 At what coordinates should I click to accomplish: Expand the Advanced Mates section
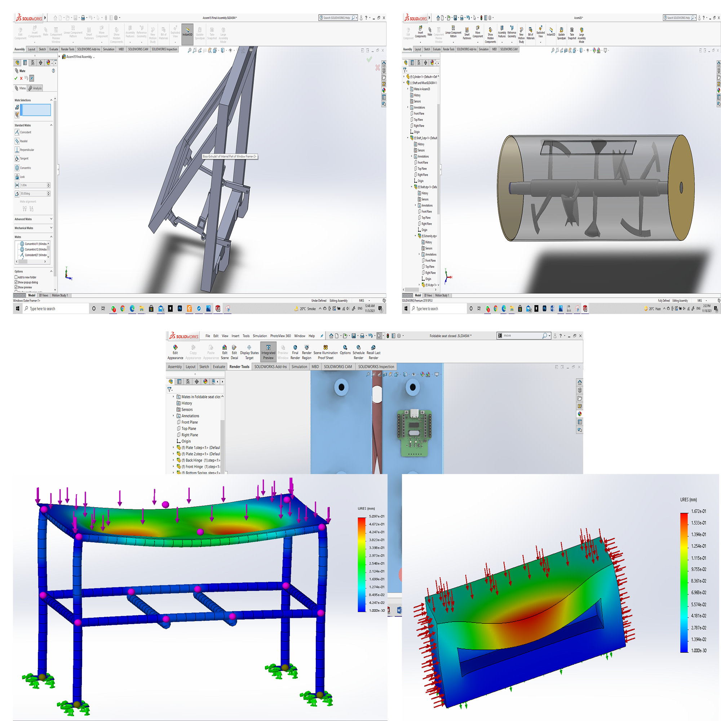point(51,219)
